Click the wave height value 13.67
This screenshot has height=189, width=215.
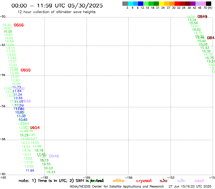(x=8, y=35)
